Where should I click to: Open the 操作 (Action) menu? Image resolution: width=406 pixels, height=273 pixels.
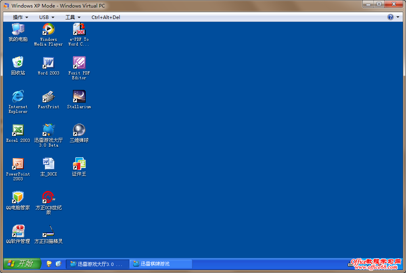point(21,17)
